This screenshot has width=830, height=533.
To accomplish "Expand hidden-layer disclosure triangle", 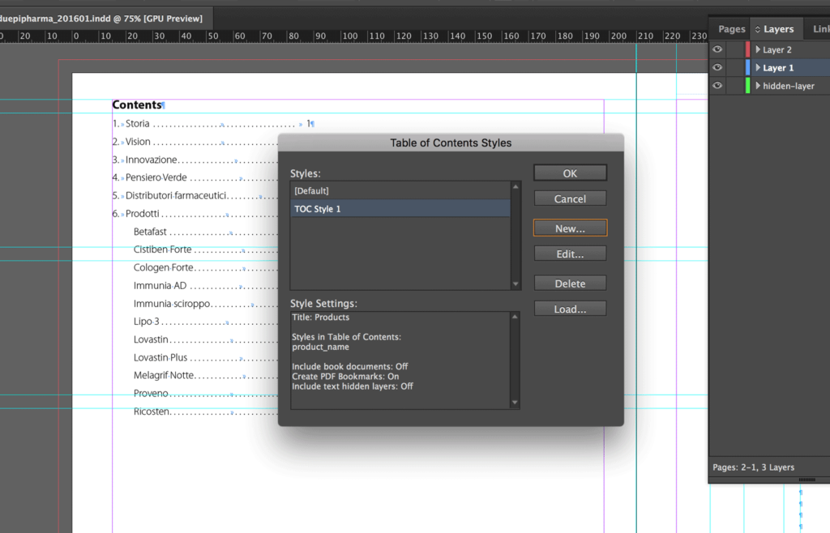I will [758, 86].
